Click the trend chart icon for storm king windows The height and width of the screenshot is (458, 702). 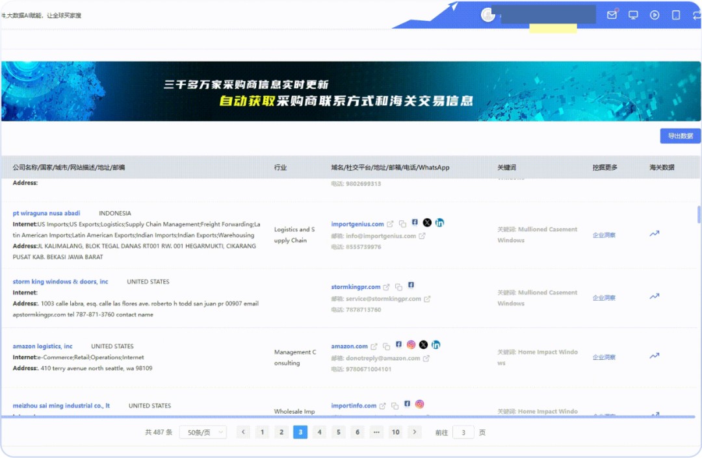pos(654,297)
